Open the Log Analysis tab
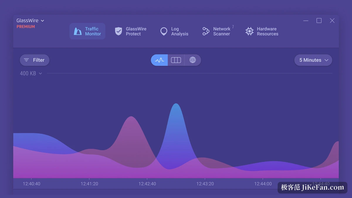 175,31
